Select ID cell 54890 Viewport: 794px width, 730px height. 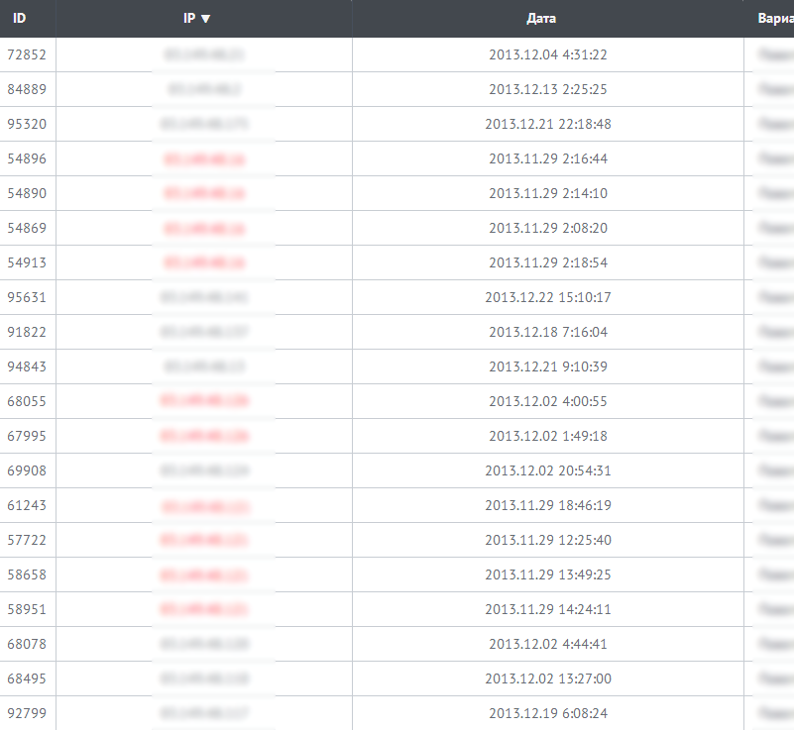[27, 193]
